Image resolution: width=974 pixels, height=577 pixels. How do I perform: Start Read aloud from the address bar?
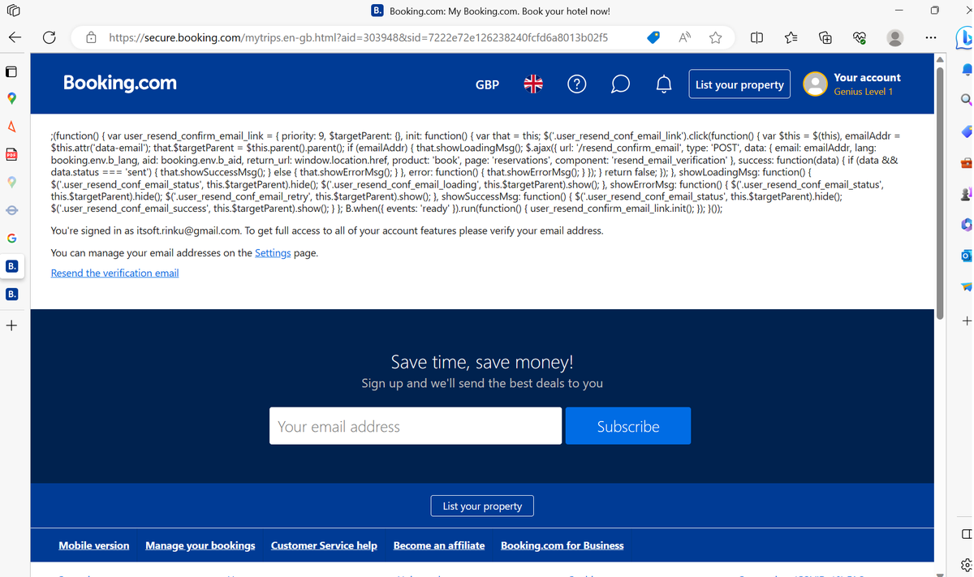685,37
